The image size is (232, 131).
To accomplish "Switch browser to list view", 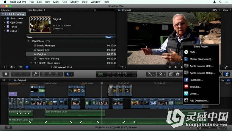I will pos(27,67).
